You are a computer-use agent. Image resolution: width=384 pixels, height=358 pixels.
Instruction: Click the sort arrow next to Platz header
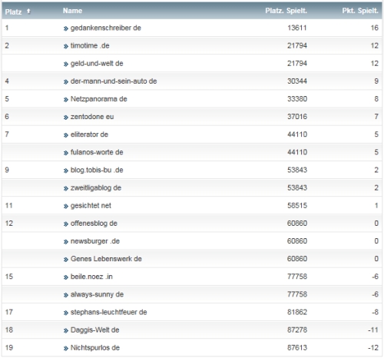(28, 11)
